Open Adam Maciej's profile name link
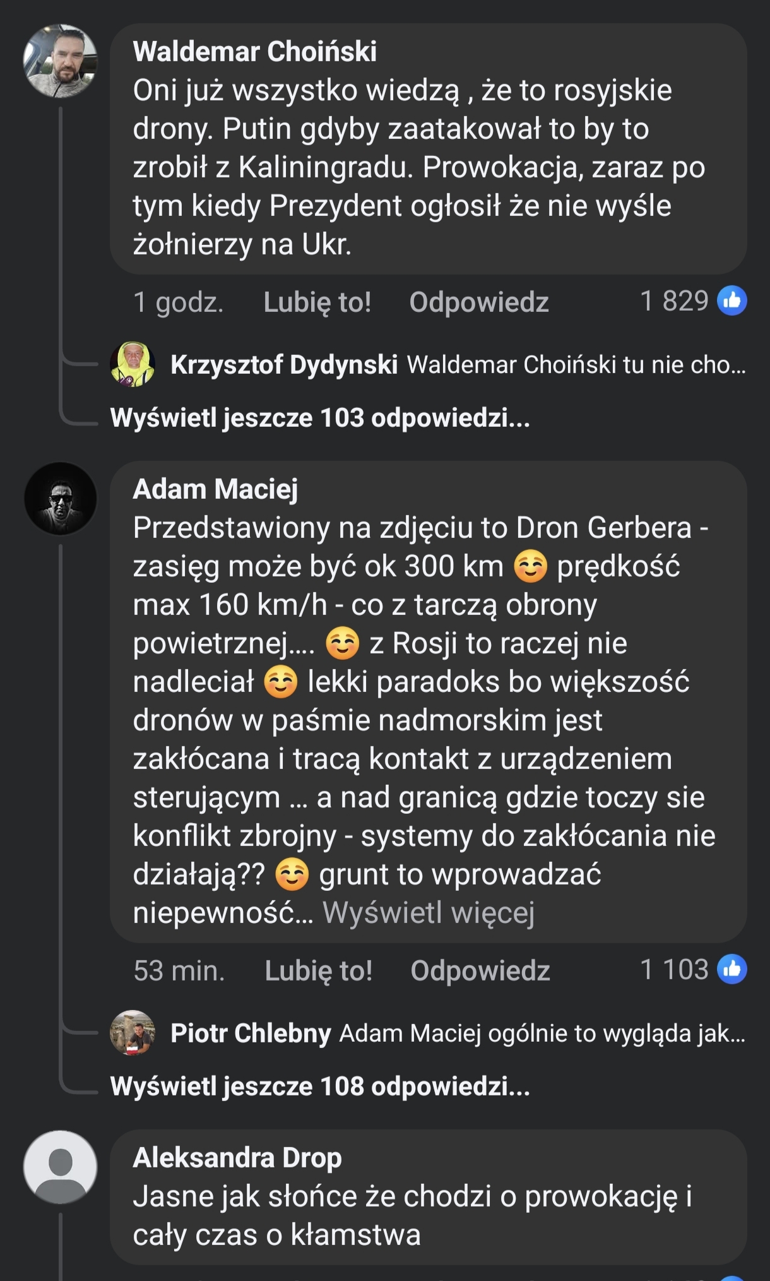 pos(215,489)
